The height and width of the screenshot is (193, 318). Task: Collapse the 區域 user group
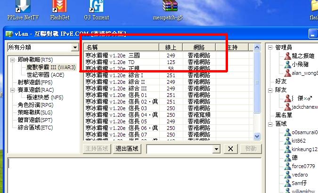pyautogui.click(x=270, y=124)
